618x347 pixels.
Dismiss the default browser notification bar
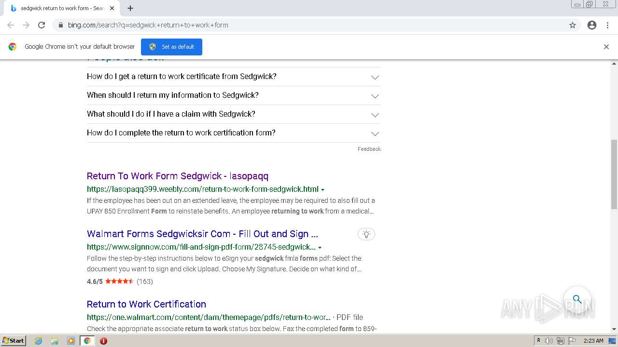coord(606,47)
